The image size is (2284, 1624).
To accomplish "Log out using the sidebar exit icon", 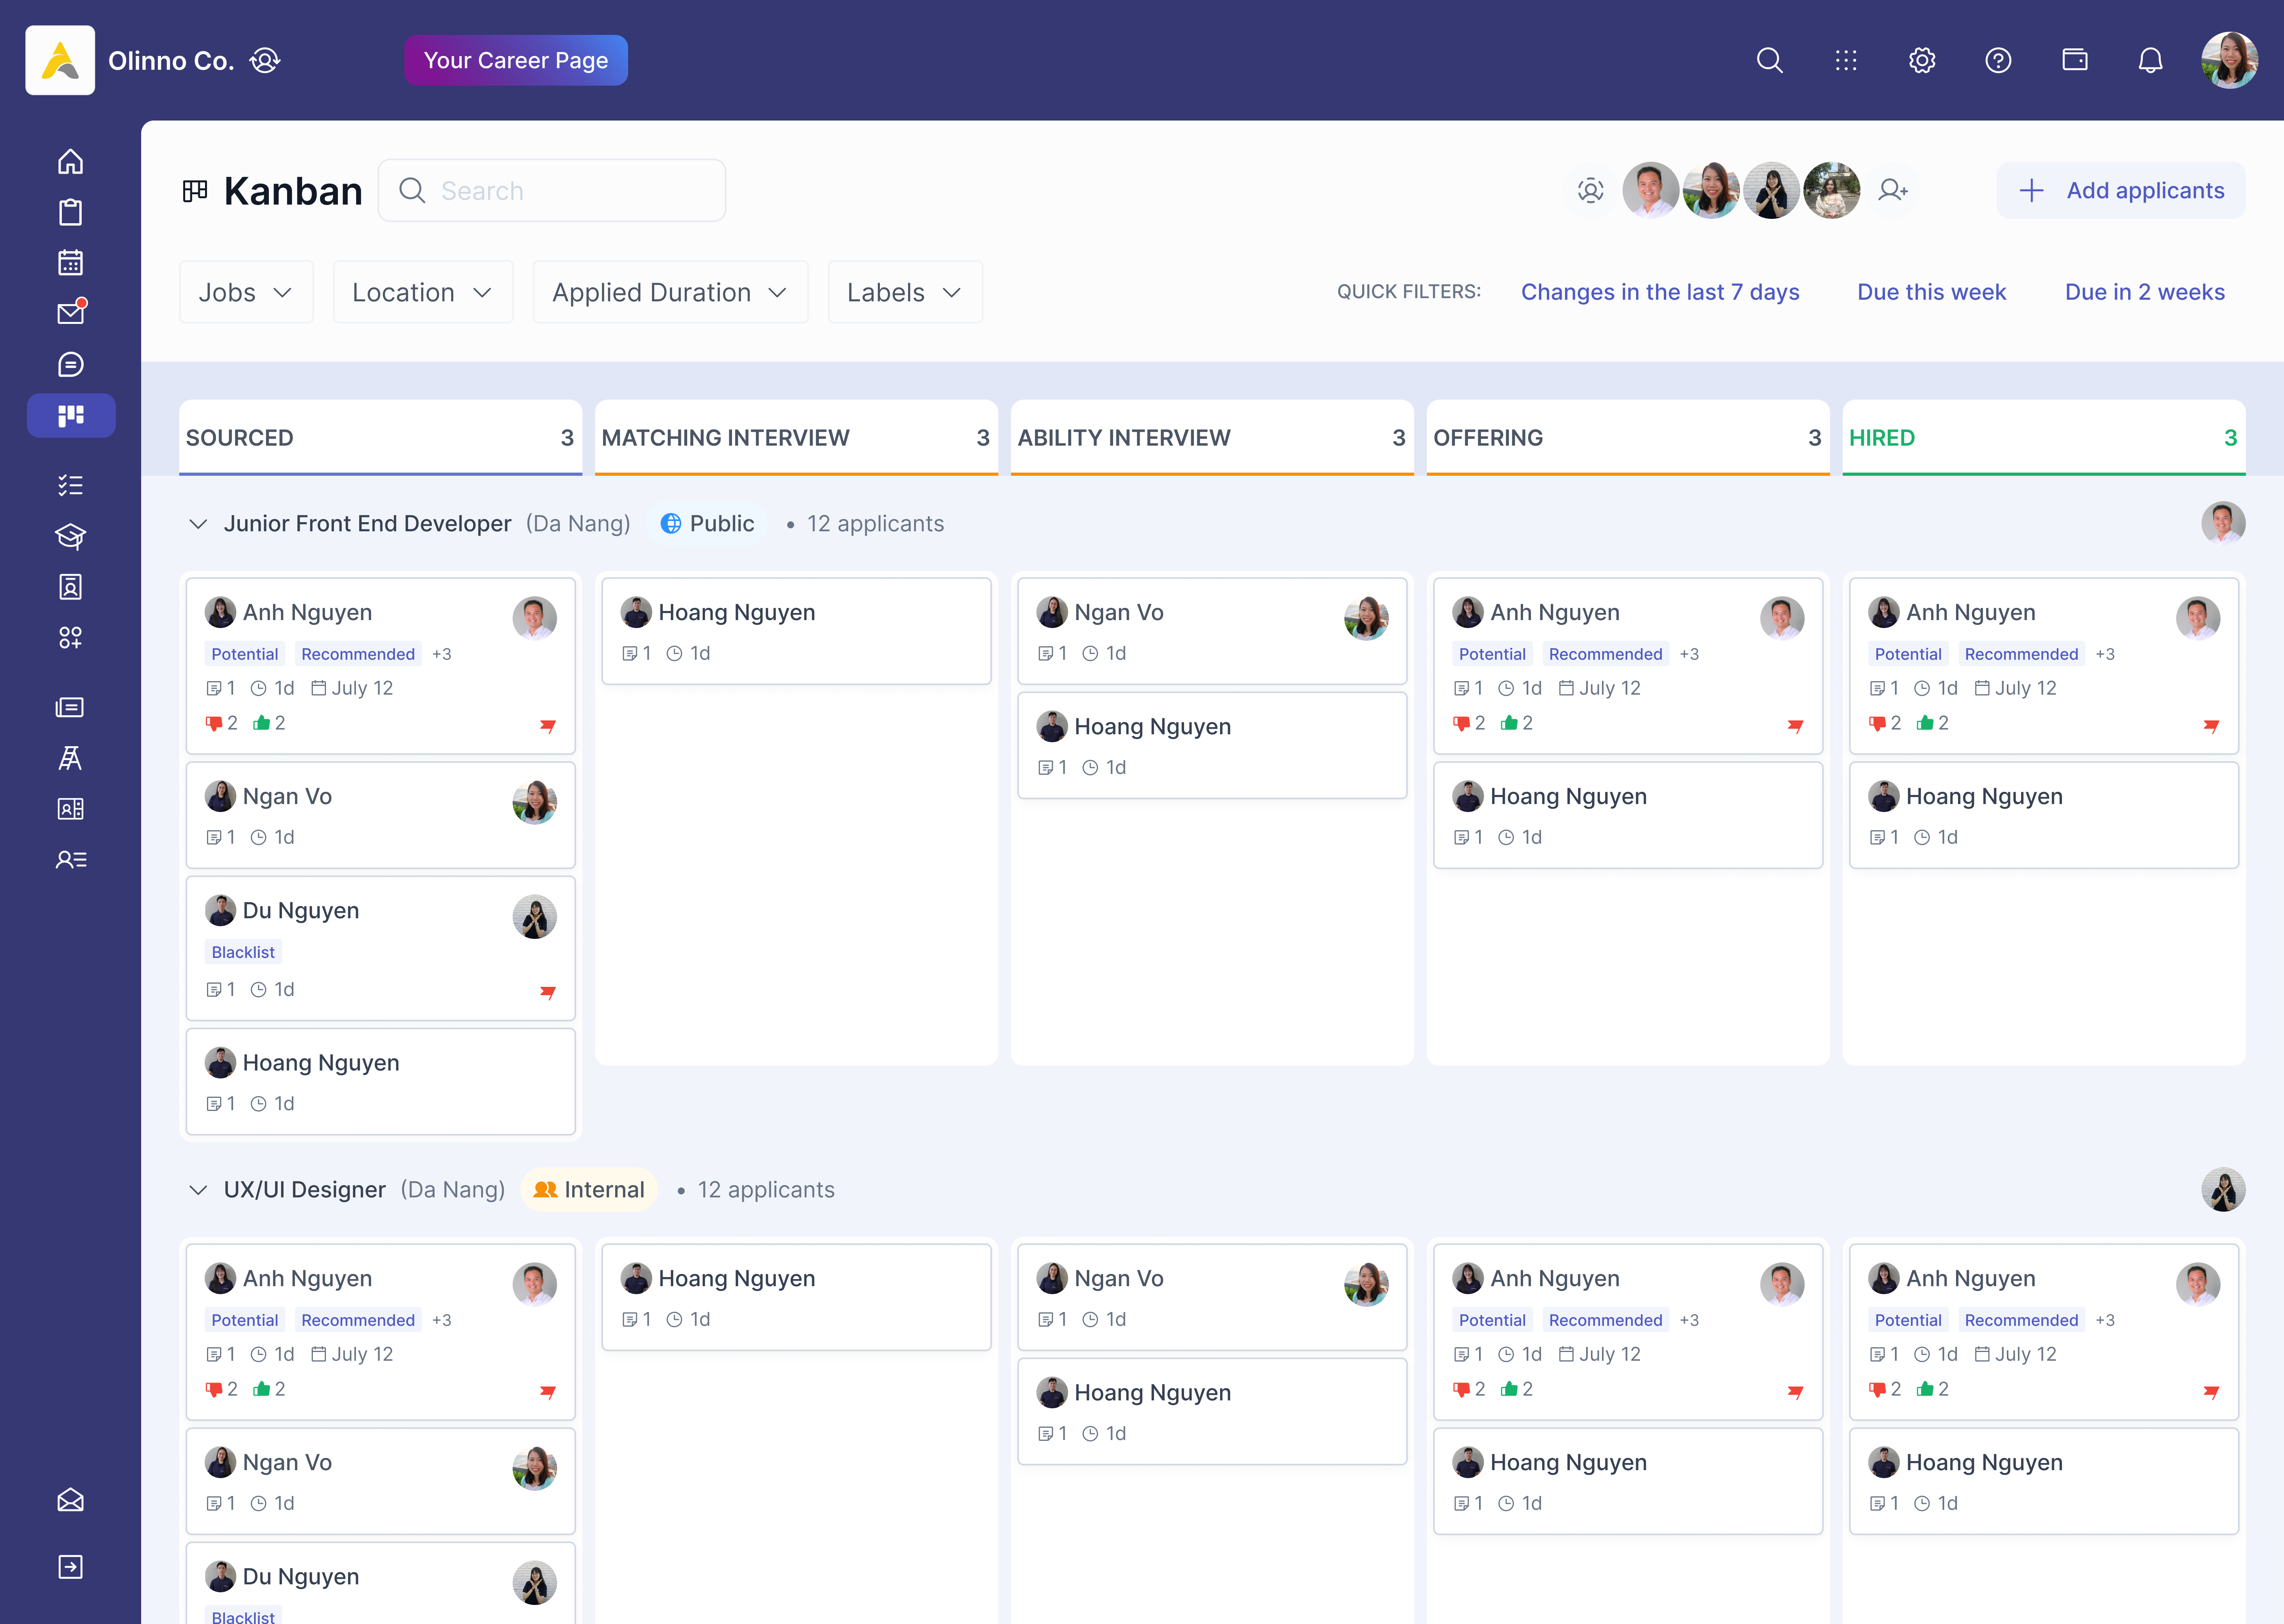I will 70,1566.
